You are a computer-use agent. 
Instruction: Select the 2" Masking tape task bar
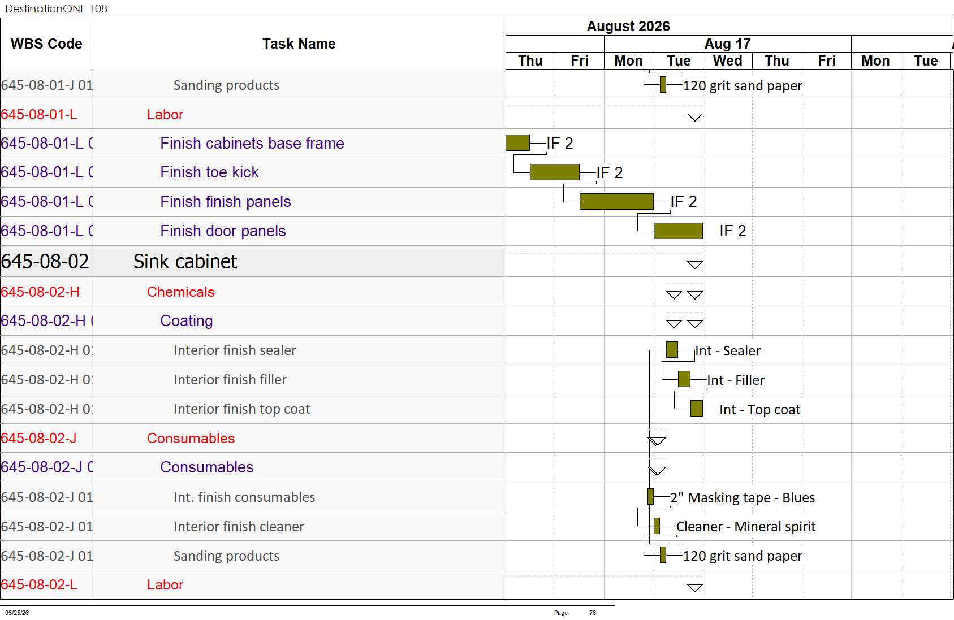pos(650,497)
